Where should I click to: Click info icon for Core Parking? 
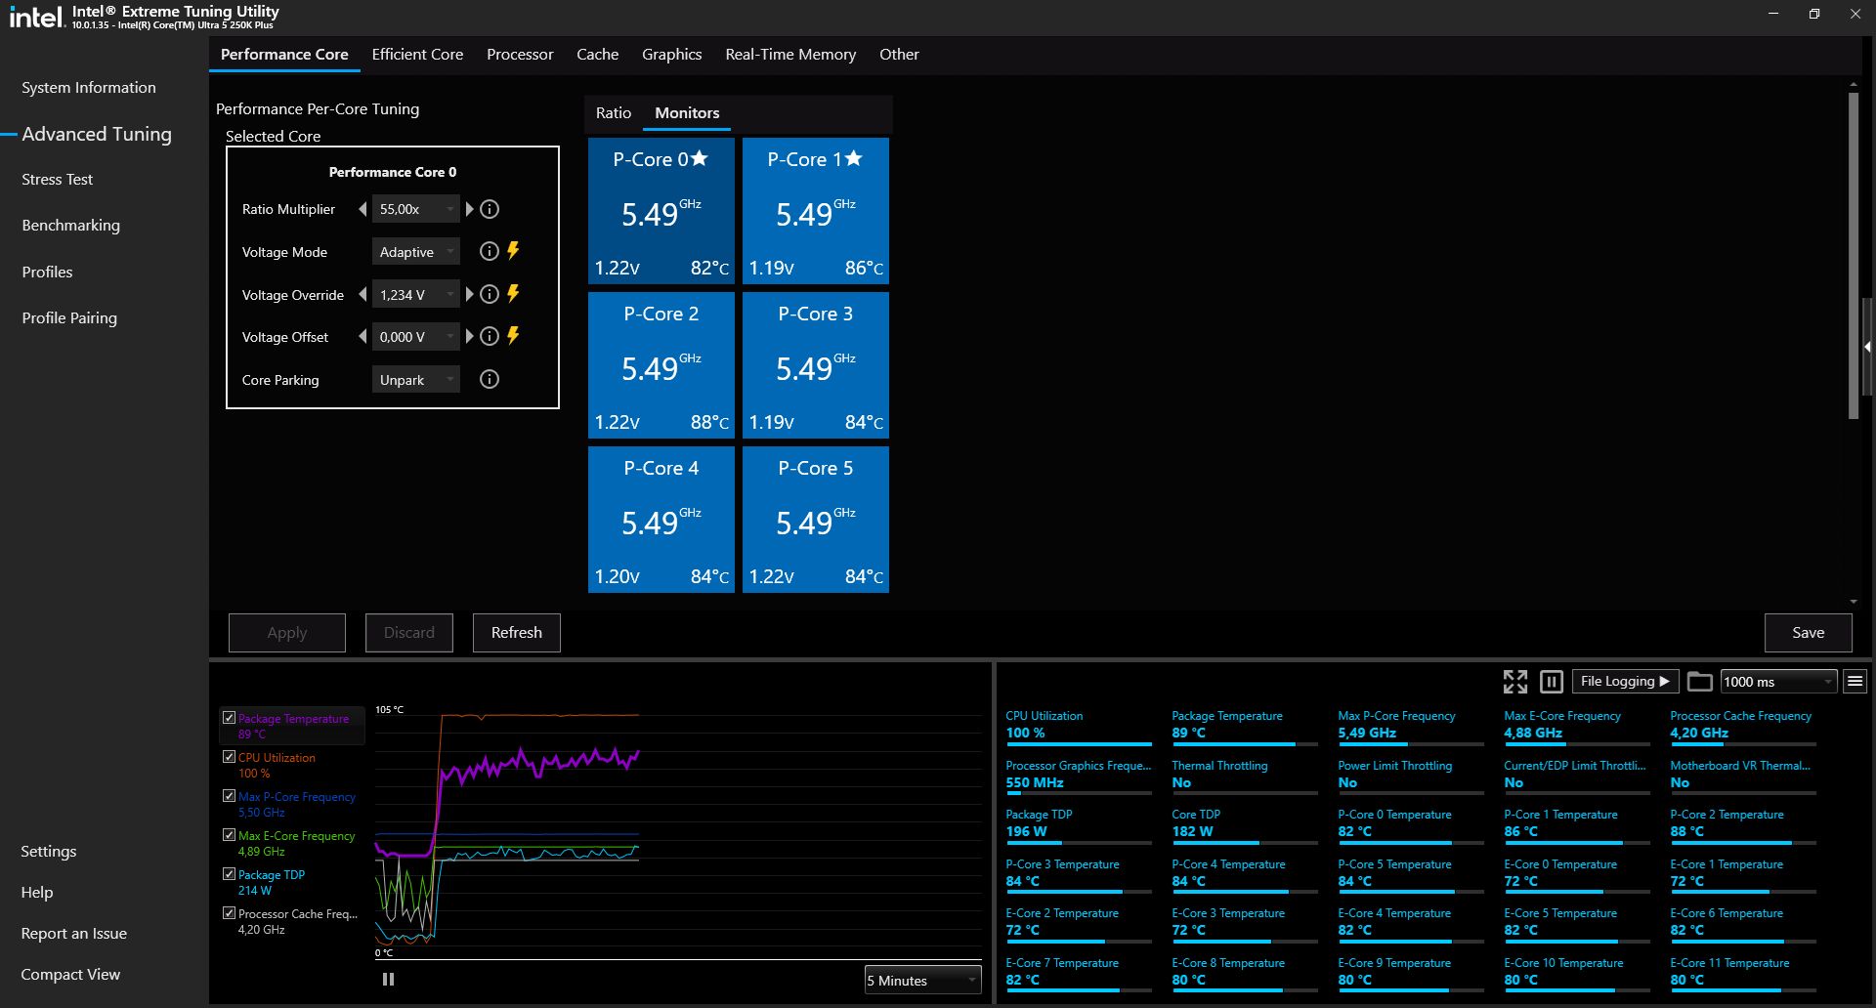[490, 379]
